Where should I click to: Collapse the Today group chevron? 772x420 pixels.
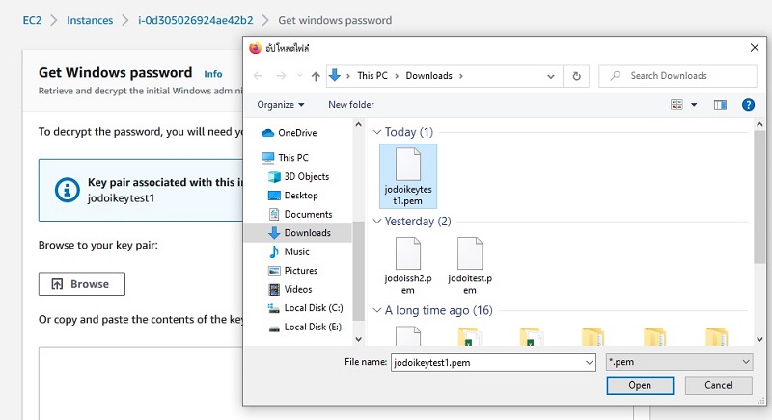[x=377, y=132]
